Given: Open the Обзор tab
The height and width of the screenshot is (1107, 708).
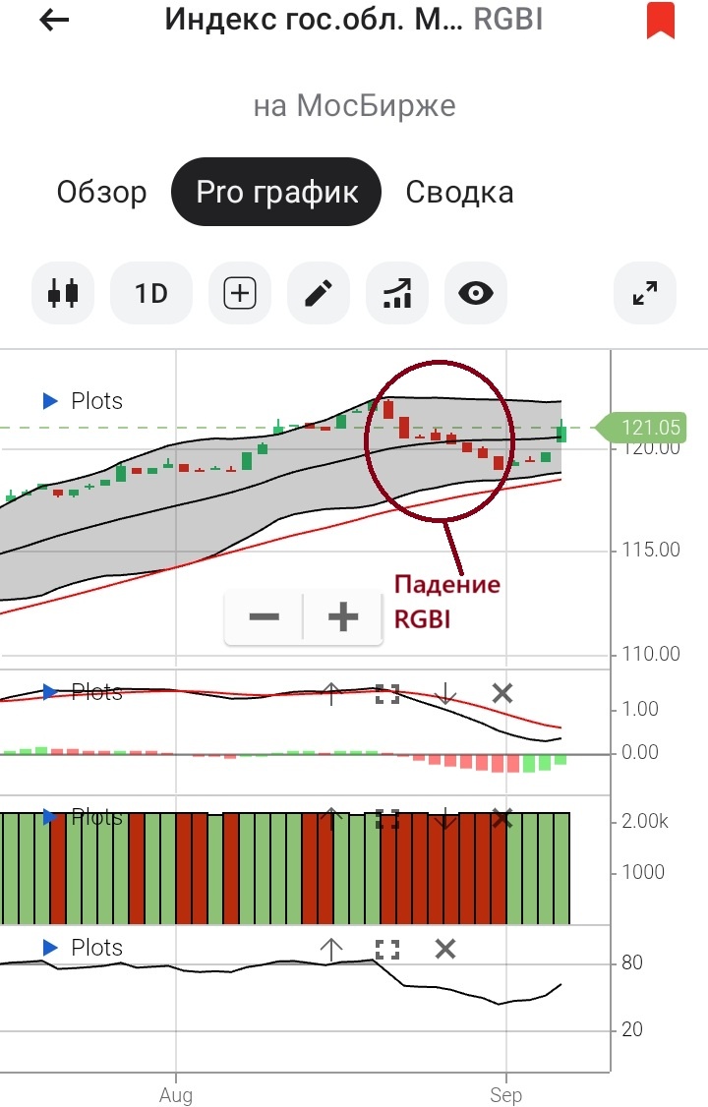Looking at the screenshot, I should [x=101, y=192].
